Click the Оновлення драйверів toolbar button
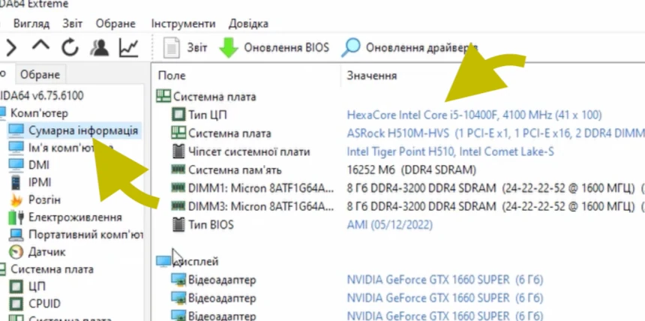Viewport: 645px width, 321px height. [409, 48]
